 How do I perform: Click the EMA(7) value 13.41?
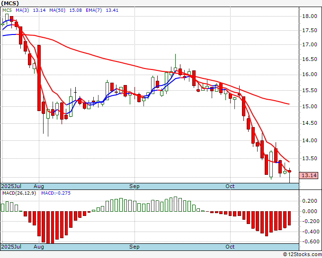112,10
